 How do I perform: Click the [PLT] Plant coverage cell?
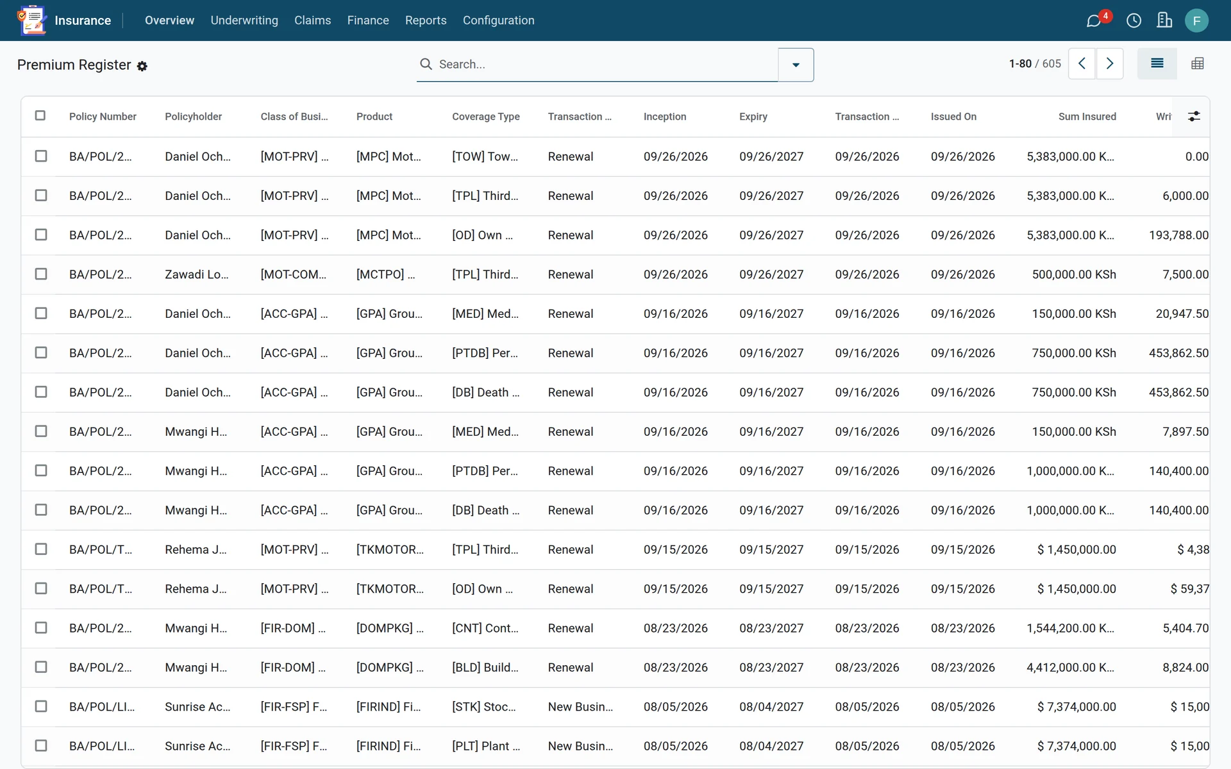pyautogui.click(x=486, y=746)
